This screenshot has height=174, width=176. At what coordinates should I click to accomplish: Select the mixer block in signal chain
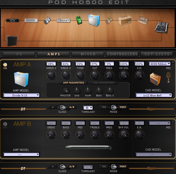[161, 28]
